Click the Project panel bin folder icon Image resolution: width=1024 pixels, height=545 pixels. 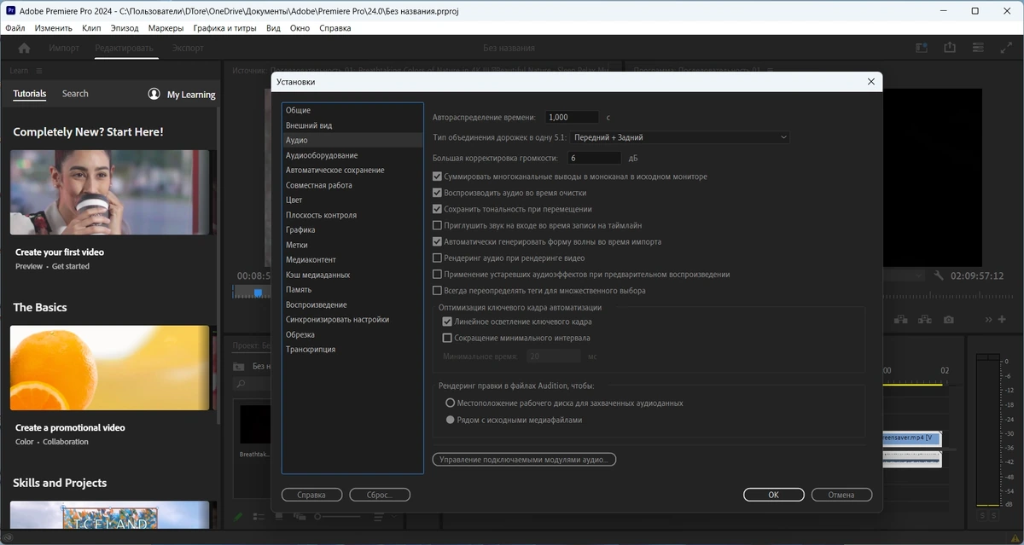[239, 366]
